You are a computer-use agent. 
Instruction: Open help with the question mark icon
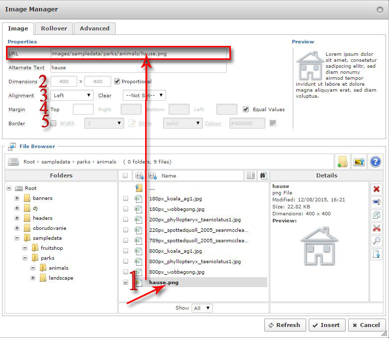pyautogui.click(x=375, y=162)
